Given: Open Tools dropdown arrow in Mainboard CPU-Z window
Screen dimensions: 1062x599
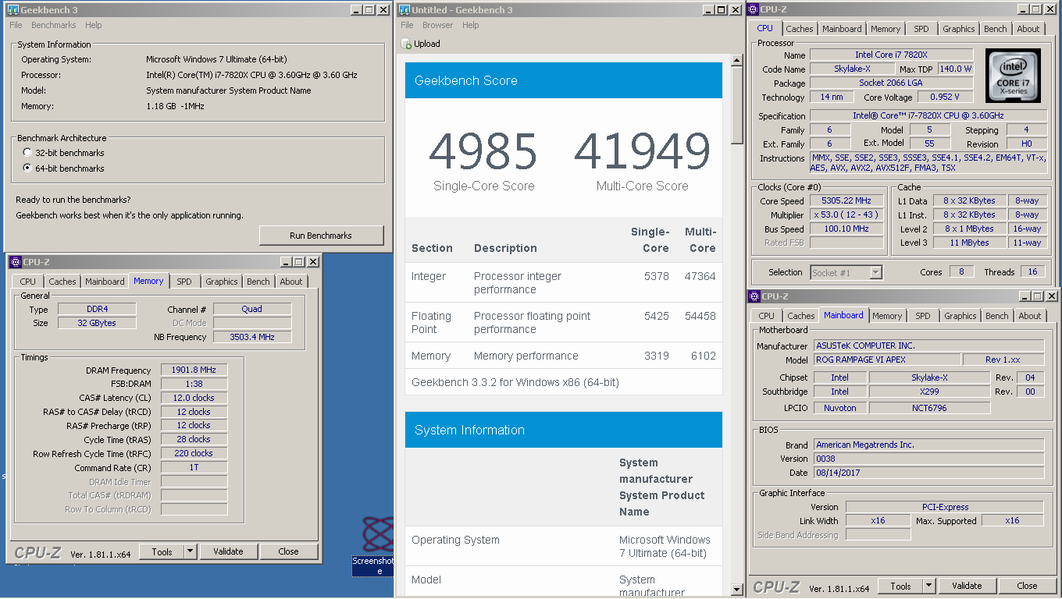Looking at the screenshot, I should pos(928,586).
